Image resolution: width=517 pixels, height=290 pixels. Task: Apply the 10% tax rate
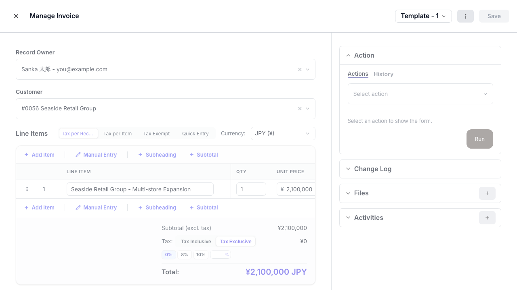(x=201, y=255)
